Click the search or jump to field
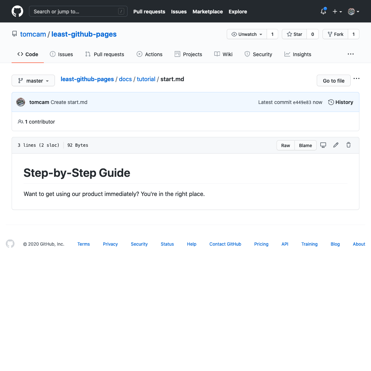371x371 pixels. tap(78, 11)
